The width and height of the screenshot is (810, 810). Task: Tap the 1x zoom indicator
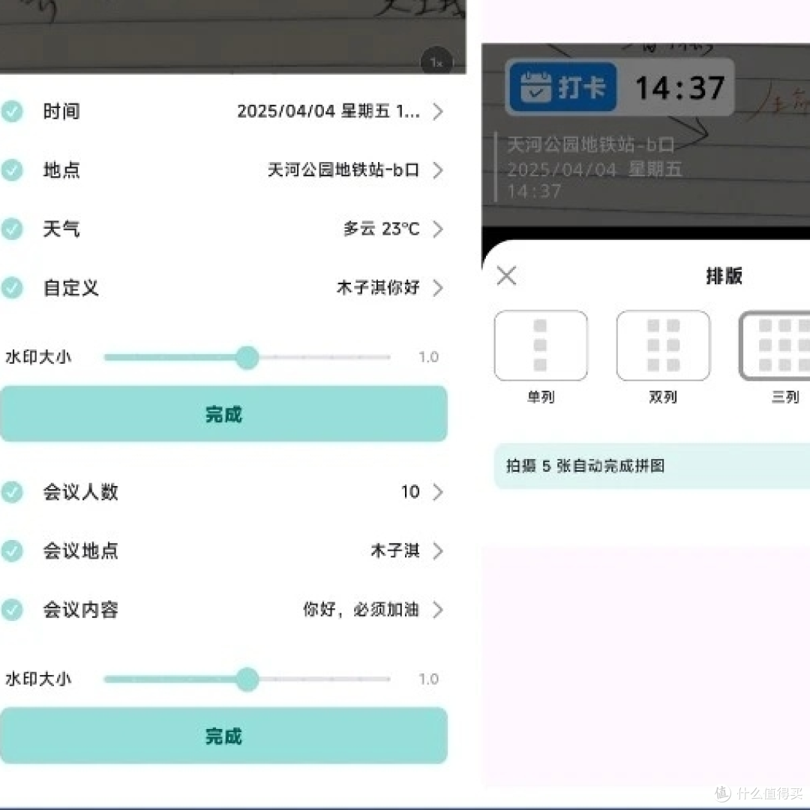[436, 62]
